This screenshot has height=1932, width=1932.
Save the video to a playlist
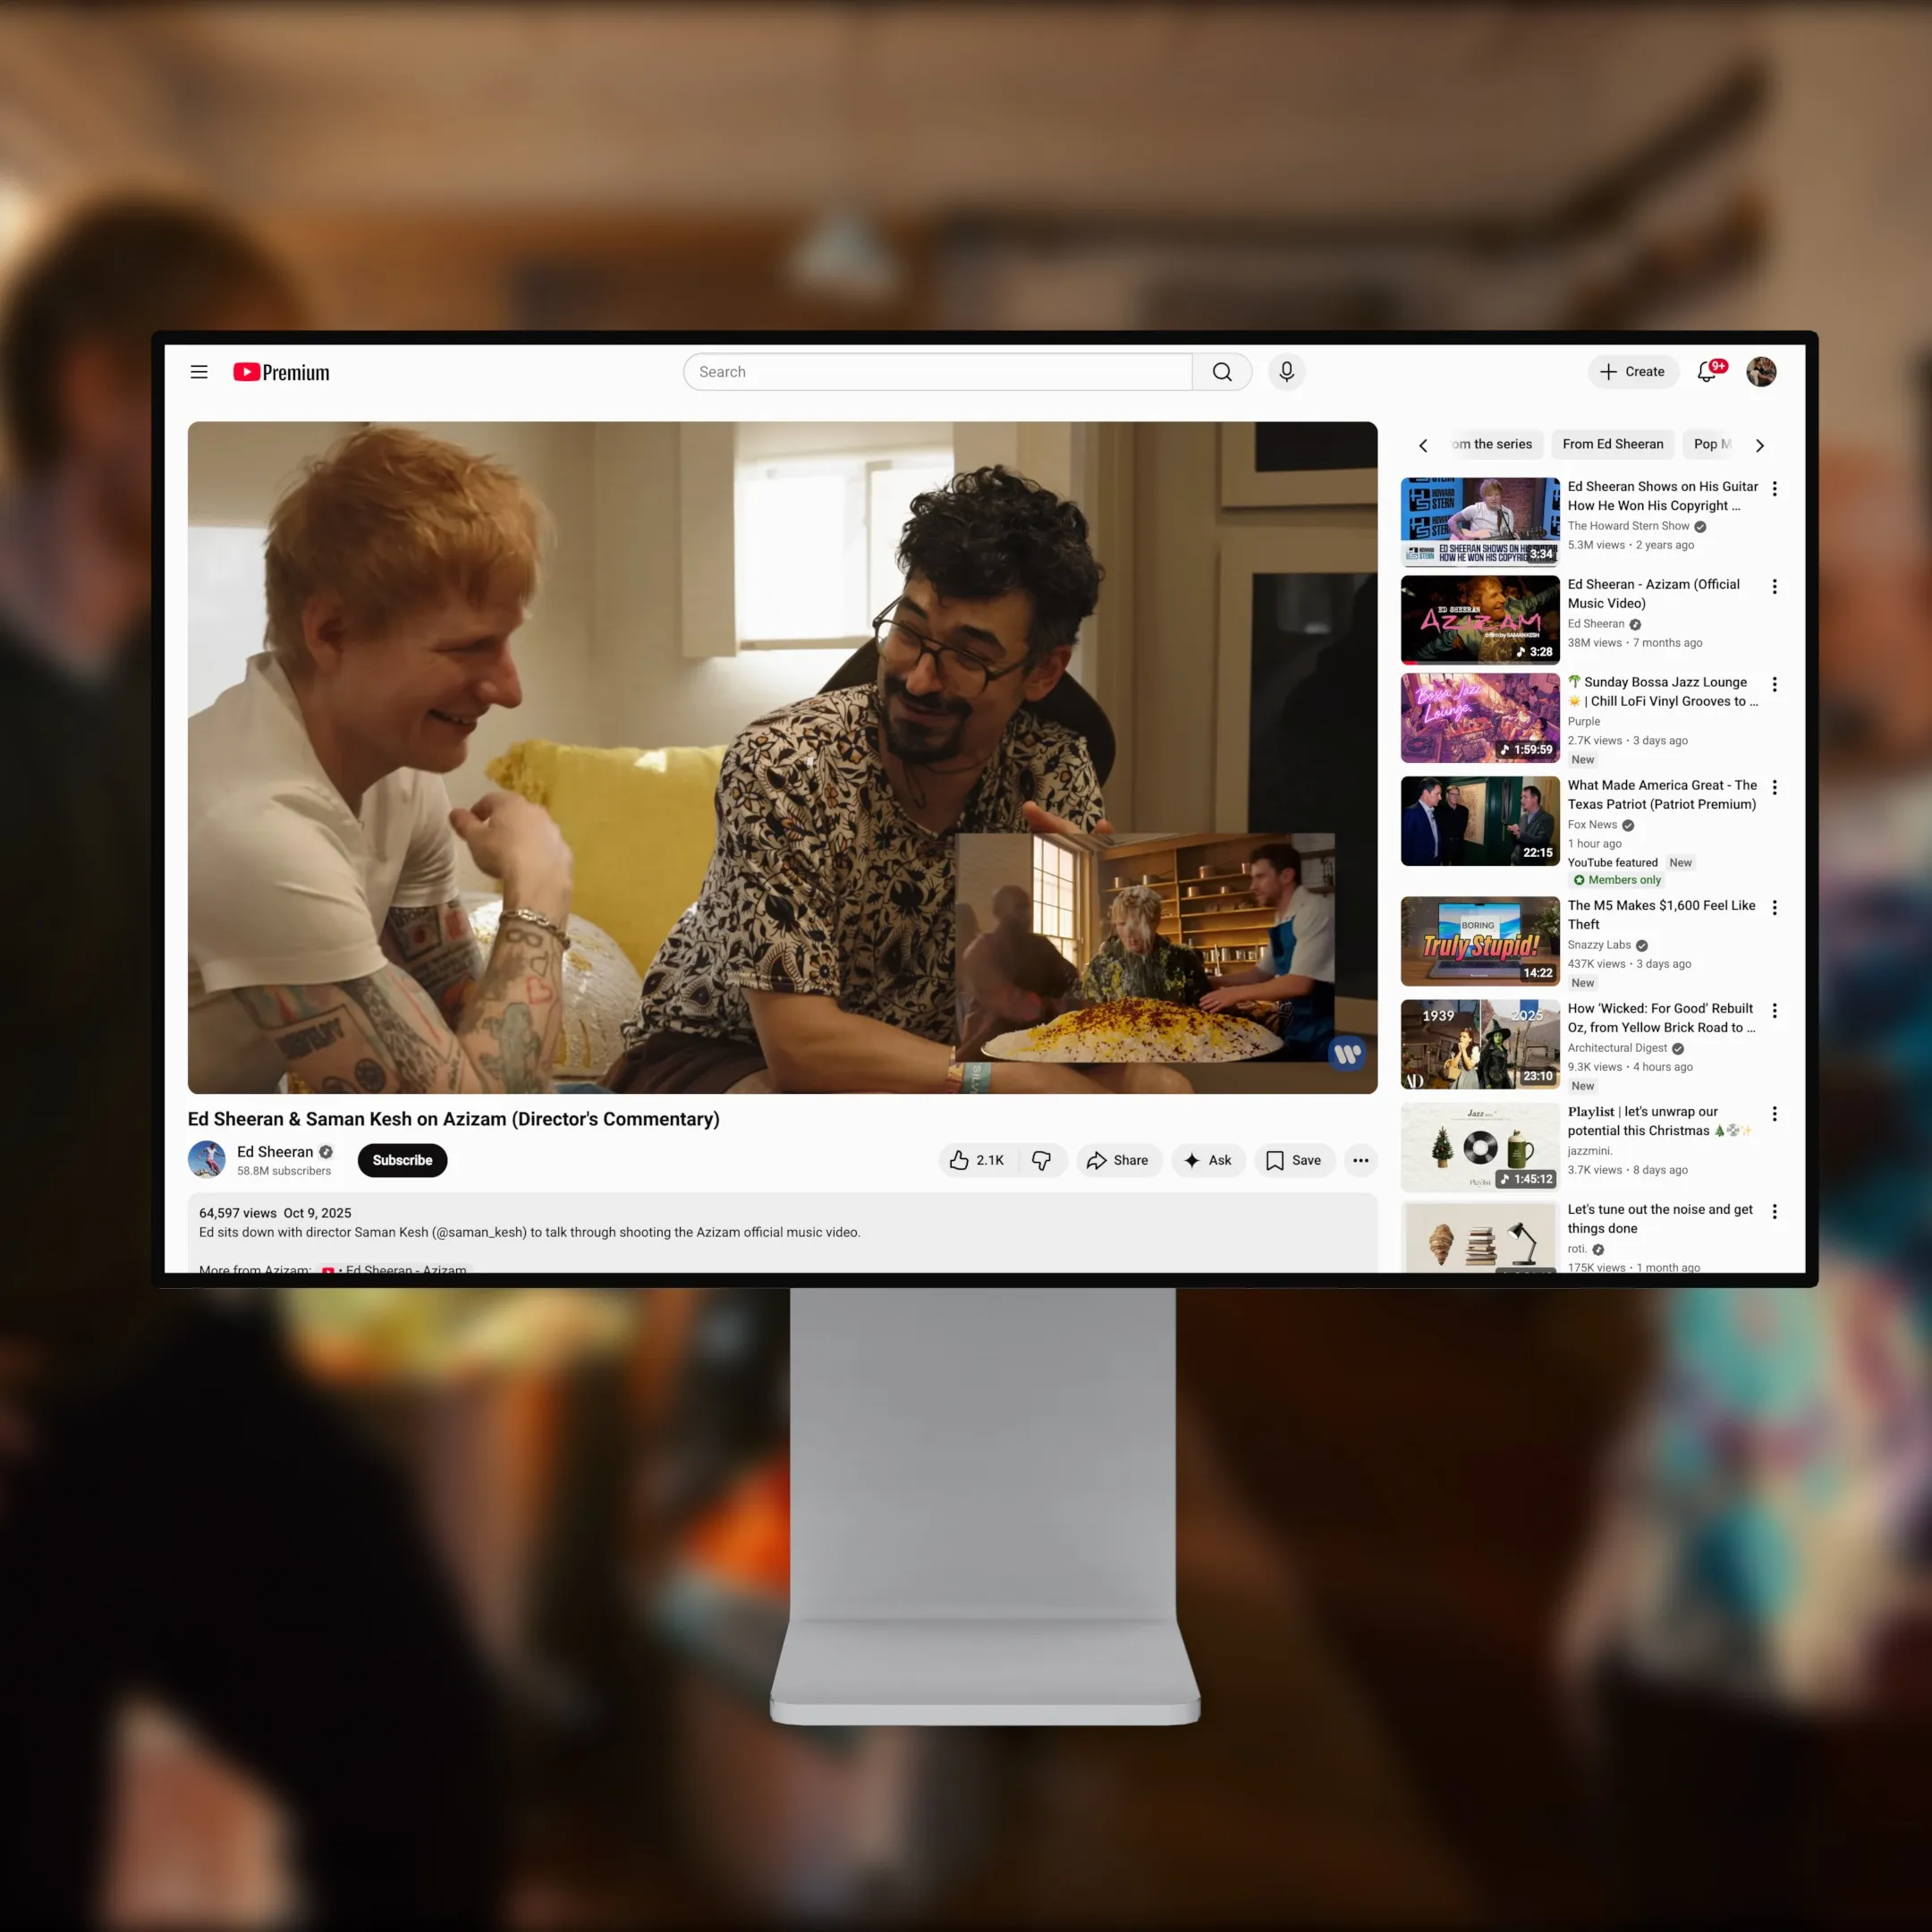tap(1294, 1160)
